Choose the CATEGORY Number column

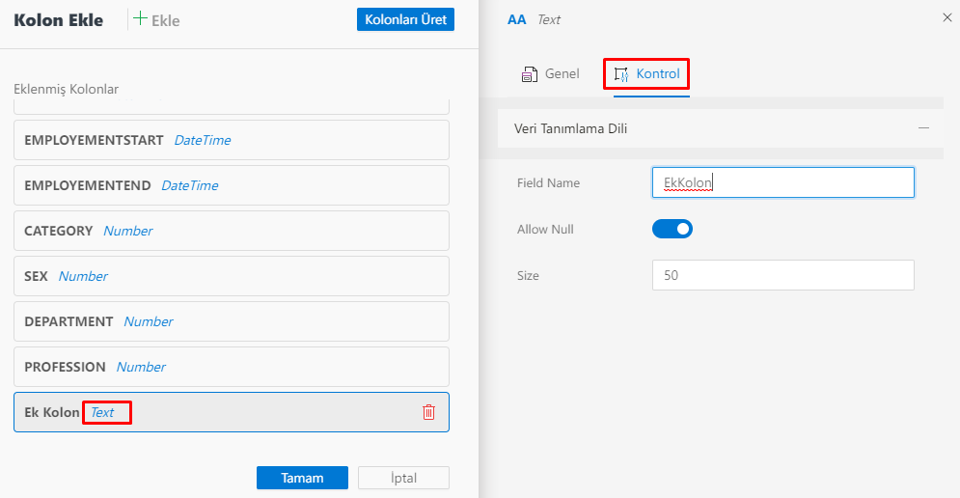click(232, 231)
